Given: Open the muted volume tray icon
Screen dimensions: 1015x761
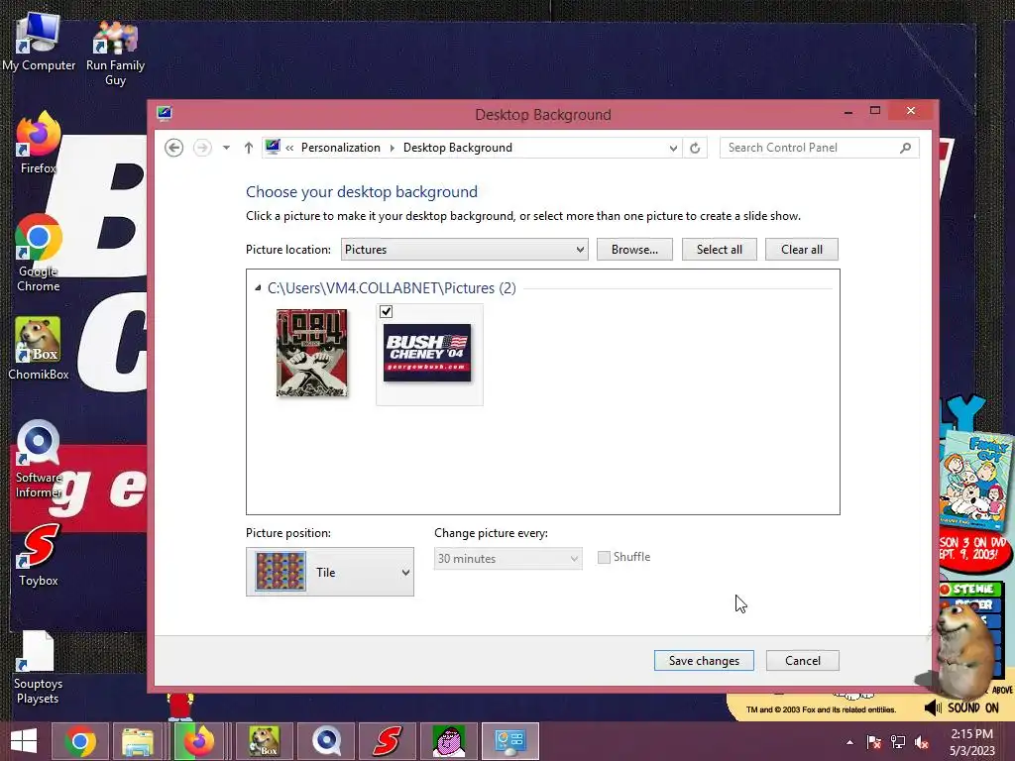Looking at the screenshot, I should click(922, 742).
